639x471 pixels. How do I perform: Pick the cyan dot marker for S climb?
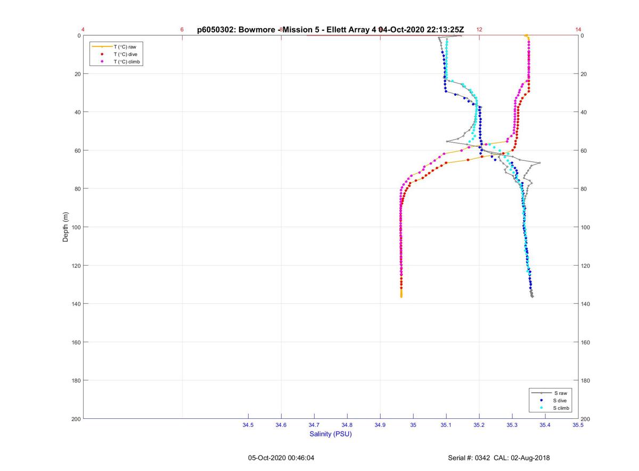click(x=541, y=408)
